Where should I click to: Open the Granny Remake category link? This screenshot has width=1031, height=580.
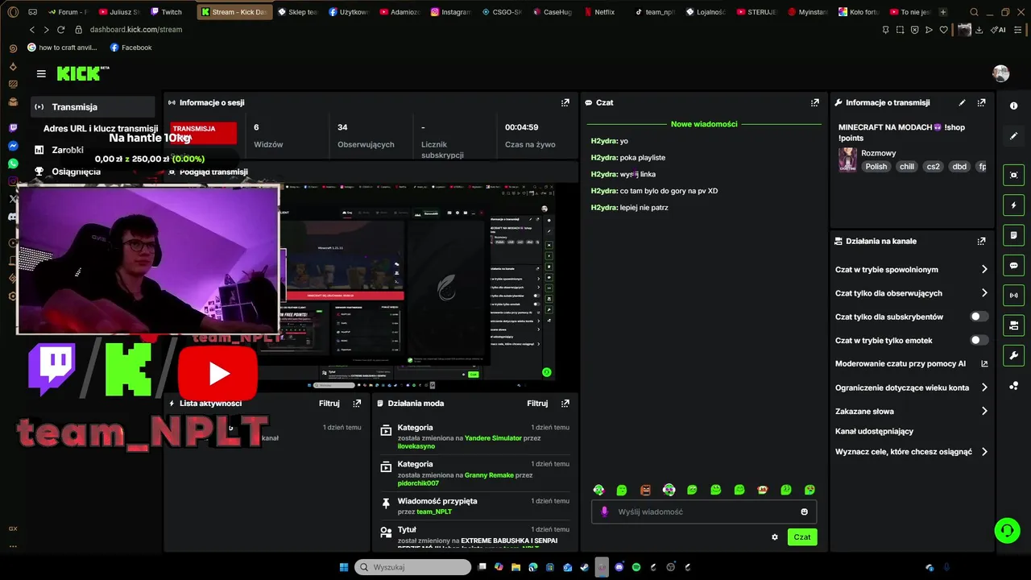click(x=489, y=475)
